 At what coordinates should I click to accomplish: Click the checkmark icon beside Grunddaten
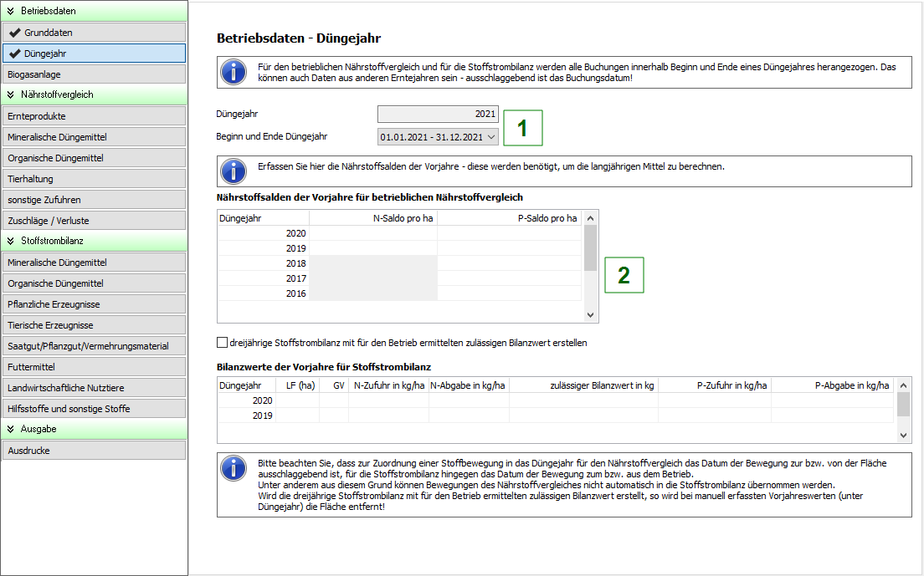click(x=15, y=33)
